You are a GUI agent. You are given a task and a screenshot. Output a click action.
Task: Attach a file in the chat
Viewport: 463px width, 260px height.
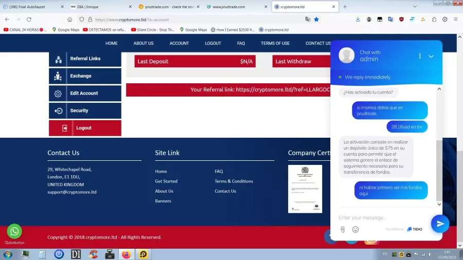pos(343,229)
